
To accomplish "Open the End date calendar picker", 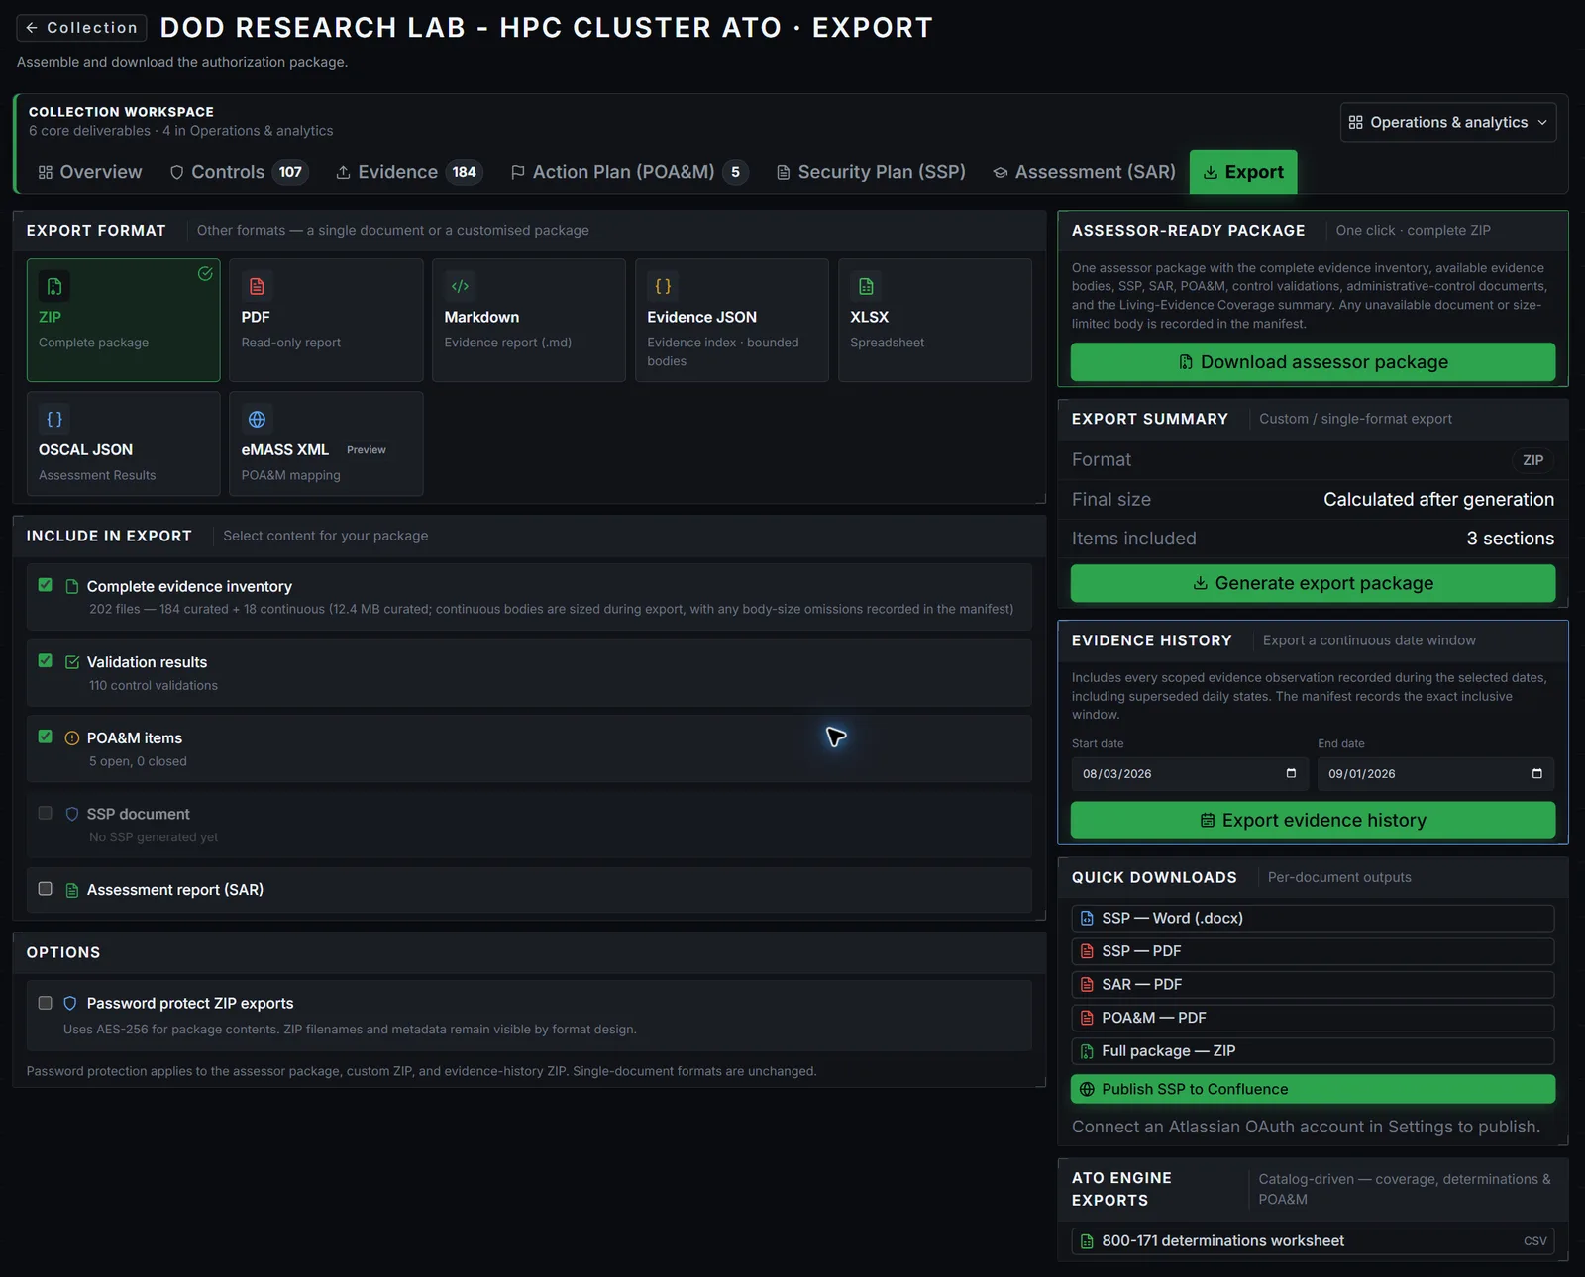I will tap(1537, 773).
